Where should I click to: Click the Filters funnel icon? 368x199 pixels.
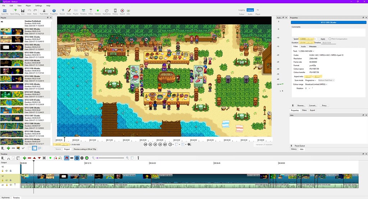[91, 12]
